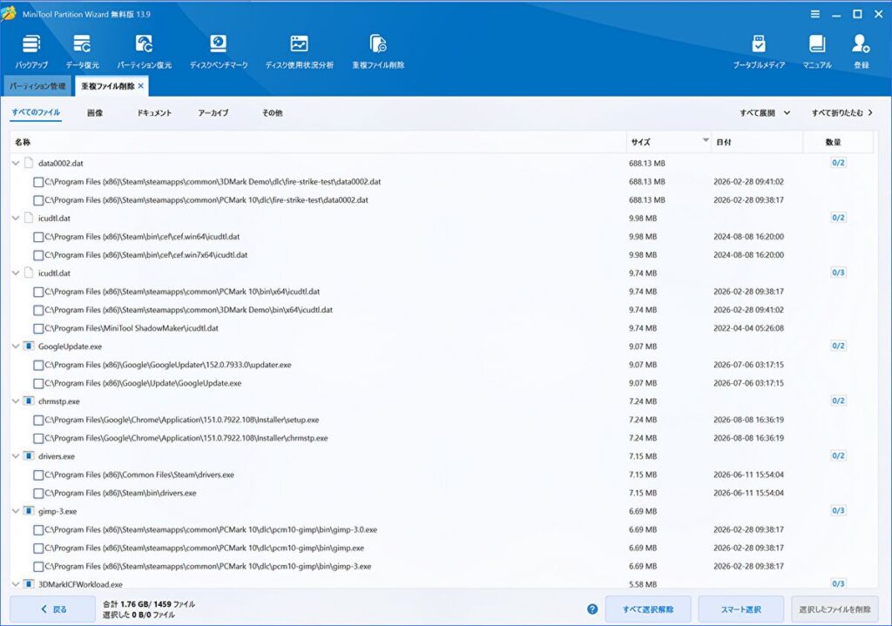Click the GoogleUpdate.exe file icon
892x626 pixels.
29,347
